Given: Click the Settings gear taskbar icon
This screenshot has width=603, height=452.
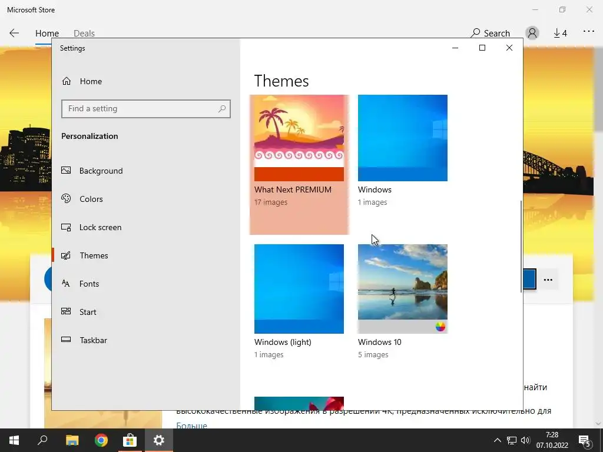Looking at the screenshot, I should point(159,440).
